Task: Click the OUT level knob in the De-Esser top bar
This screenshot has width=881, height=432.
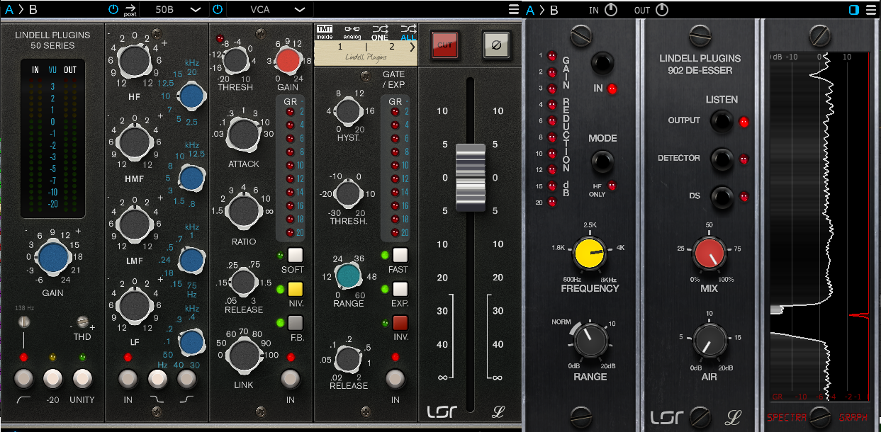Action: (662, 10)
